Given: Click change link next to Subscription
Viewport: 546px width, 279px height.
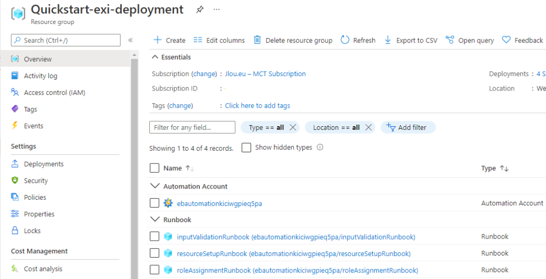Looking at the screenshot, I should point(204,74).
